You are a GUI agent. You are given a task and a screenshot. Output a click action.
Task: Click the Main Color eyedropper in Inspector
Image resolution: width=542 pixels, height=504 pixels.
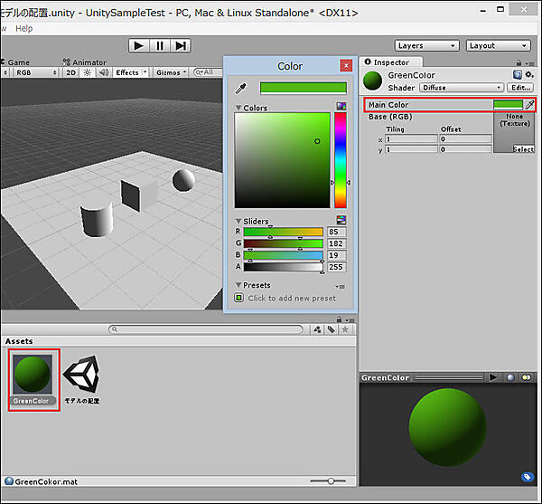(x=529, y=105)
